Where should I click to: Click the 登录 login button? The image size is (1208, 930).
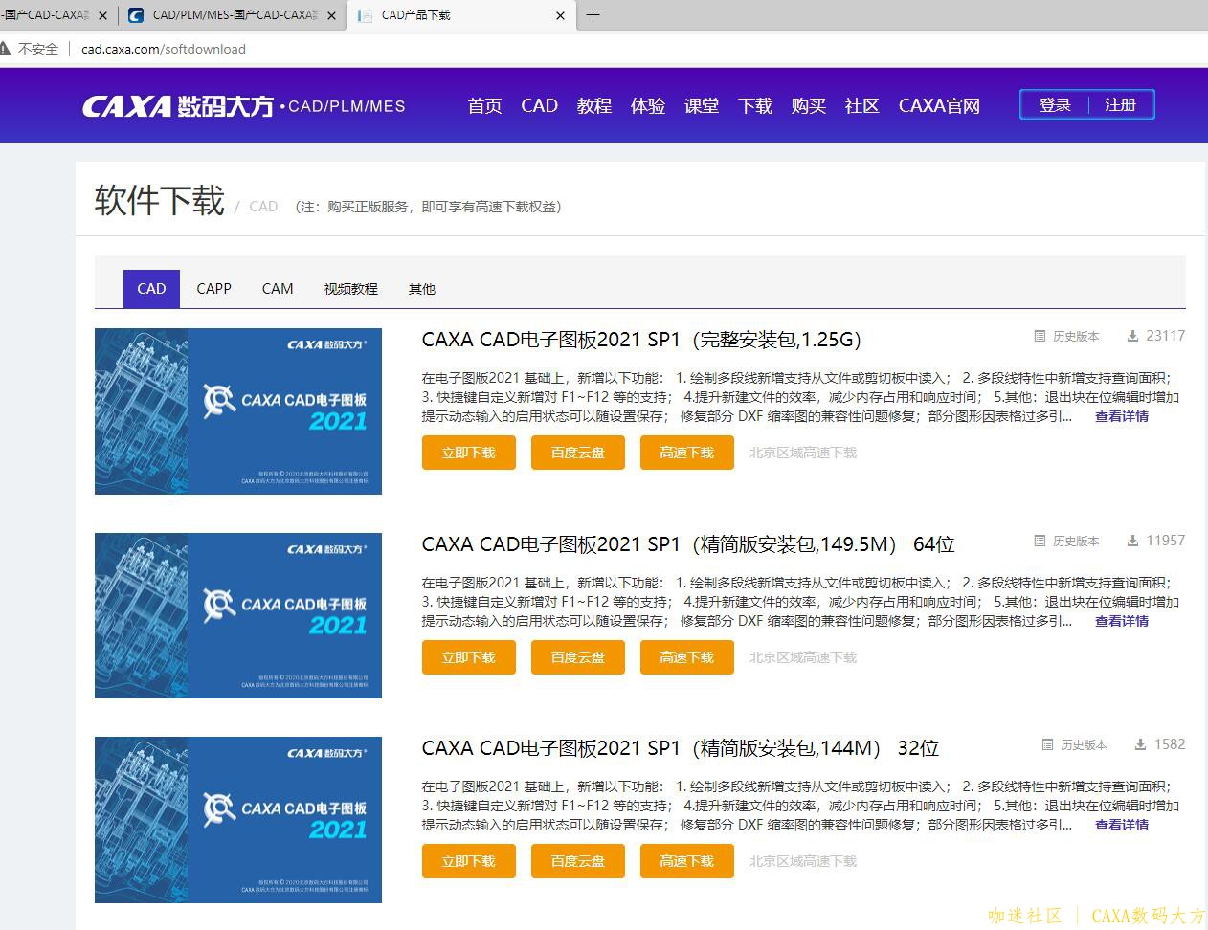1055,105
